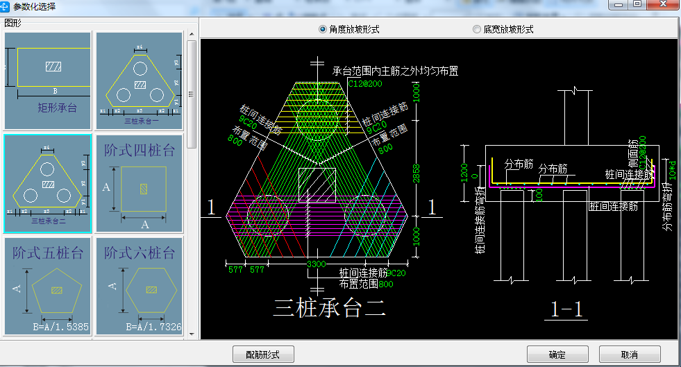Click the 3300 width dimension value
681x367 pixels.
(x=316, y=264)
